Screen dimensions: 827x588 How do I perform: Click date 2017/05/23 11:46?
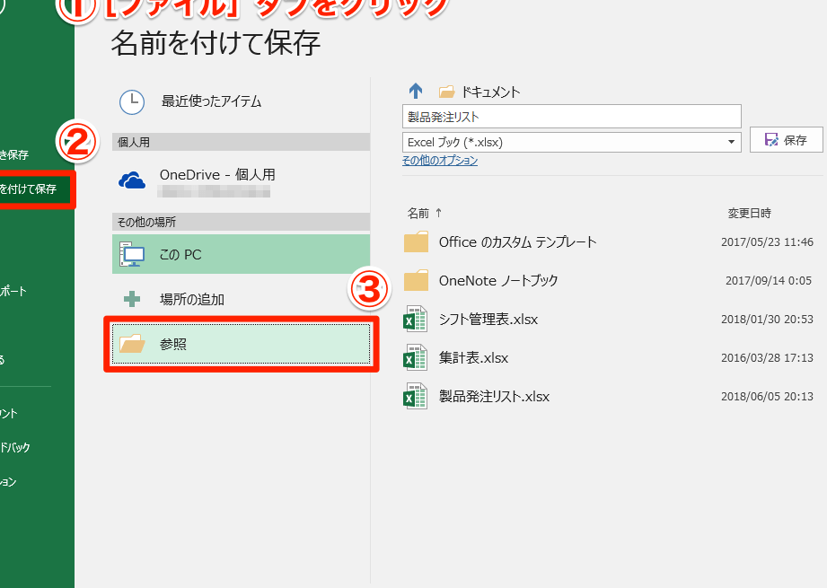(x=768, y=242)
